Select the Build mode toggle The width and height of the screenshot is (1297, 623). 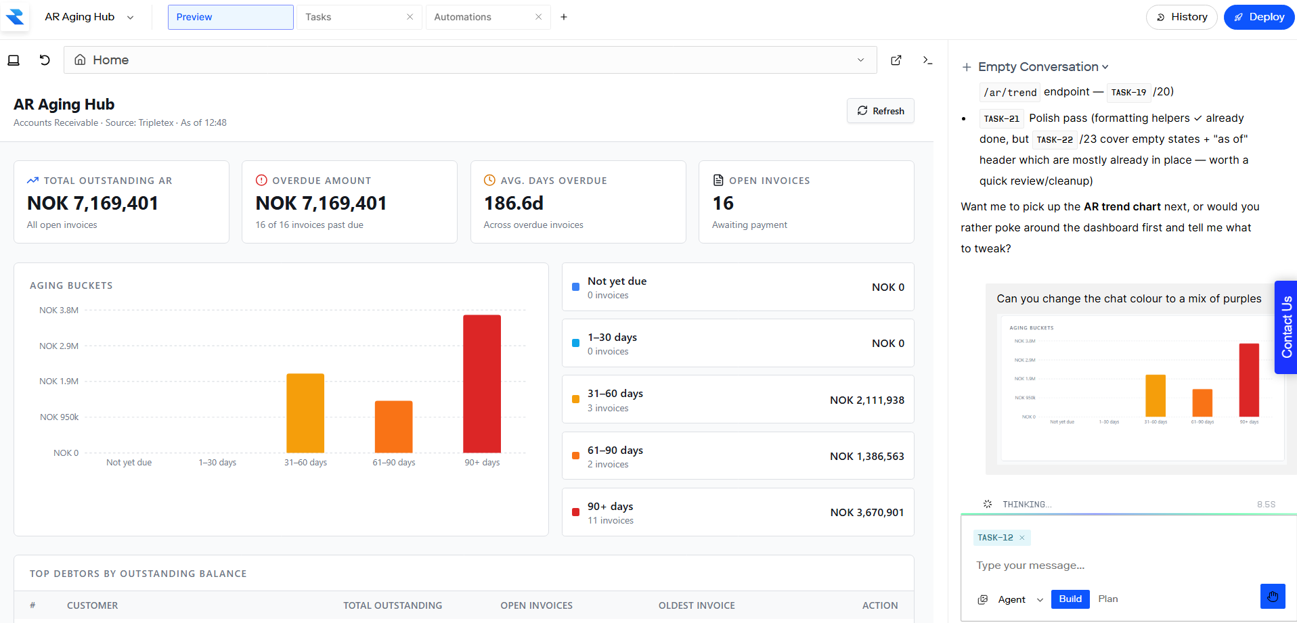(x=1070, y=599)
